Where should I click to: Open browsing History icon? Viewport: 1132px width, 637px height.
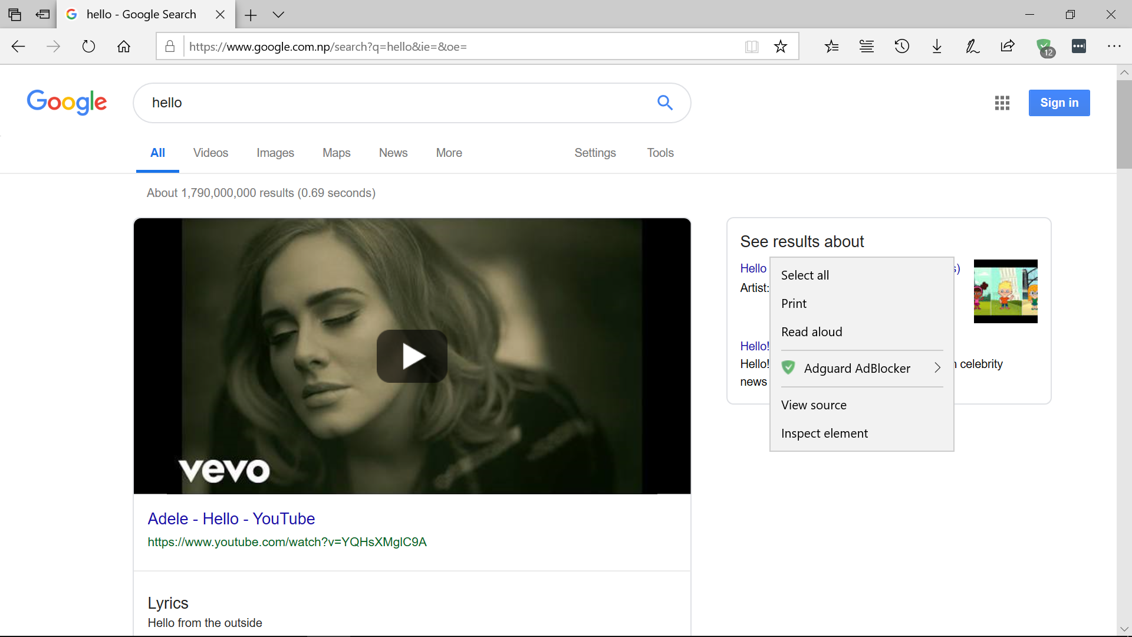pyautogui.click(x=902, y=47)
